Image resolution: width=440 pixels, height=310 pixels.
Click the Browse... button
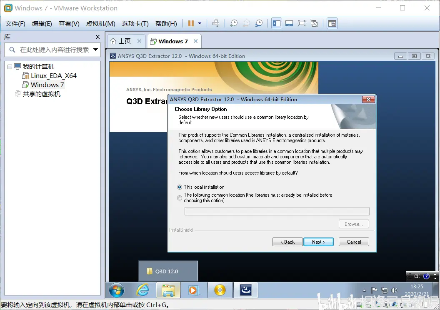[354, 224]
